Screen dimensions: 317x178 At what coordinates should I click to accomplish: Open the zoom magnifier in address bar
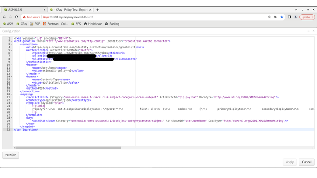(269, 17)
